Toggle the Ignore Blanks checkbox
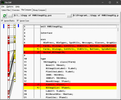 click(2, 21)
